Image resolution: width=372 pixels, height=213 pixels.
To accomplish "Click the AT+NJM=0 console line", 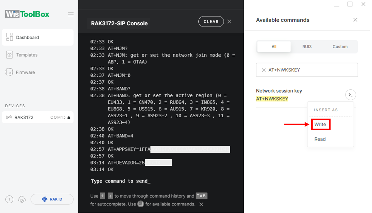I will click(x=119, y=75).
